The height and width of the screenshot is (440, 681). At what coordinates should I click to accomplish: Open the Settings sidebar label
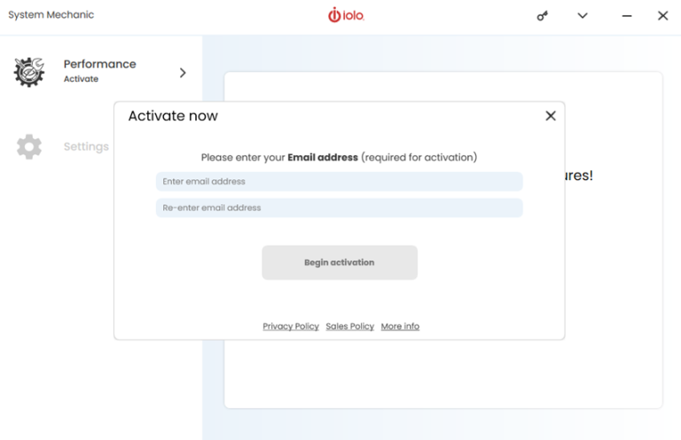click(86, 146)
